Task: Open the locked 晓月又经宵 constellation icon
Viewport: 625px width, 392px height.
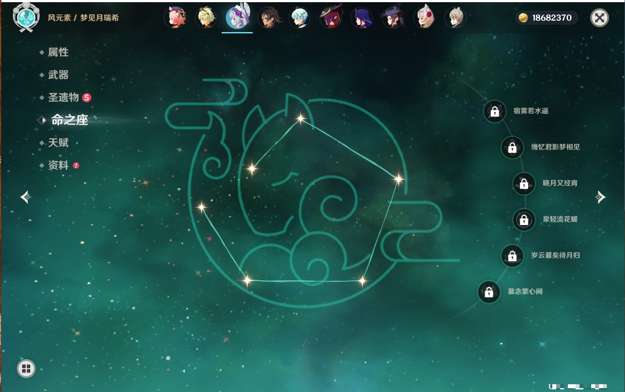Action: pyautogui.click(x=524, y=183)
